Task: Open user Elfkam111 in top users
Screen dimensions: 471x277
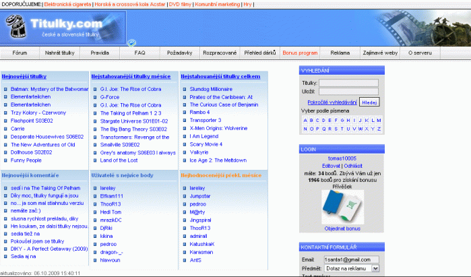Action: pyautogui.click(x=111, y=196)
